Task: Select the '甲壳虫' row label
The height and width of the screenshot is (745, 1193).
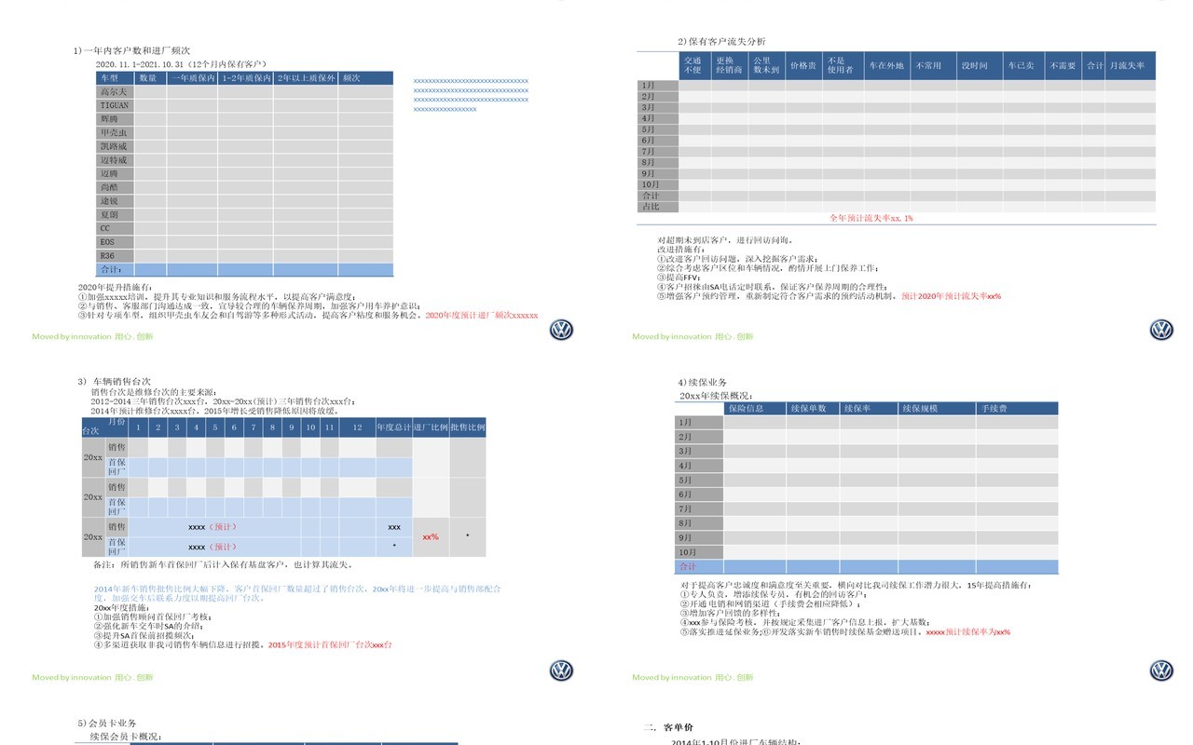Action: click(x=117, y=133)
